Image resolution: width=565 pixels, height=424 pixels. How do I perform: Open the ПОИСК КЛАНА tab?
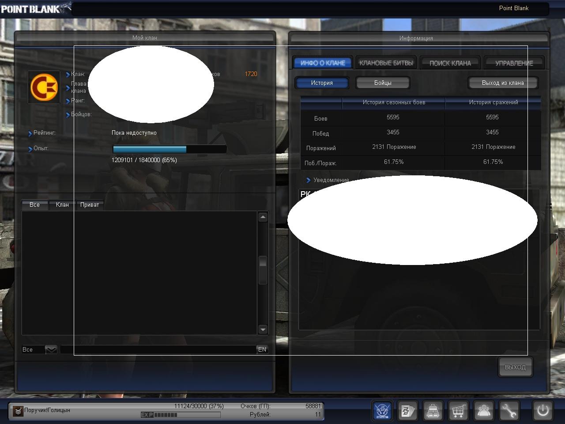click(x=450, y=63)
